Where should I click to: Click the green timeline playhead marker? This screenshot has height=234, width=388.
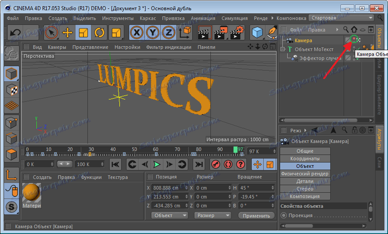click(236, 150)
